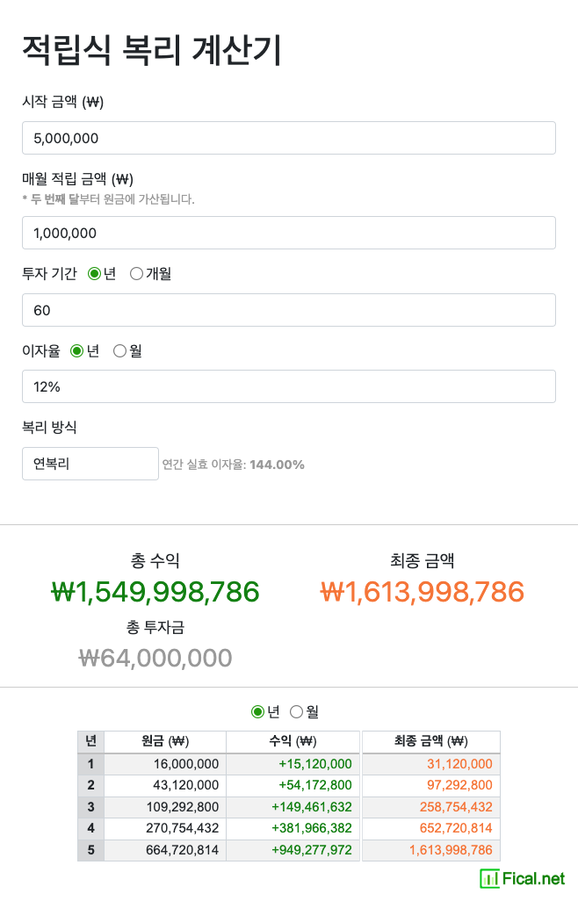Click the 시작 금액 input field
Viewport: 578px width, 901px height.
coord(288,138)
